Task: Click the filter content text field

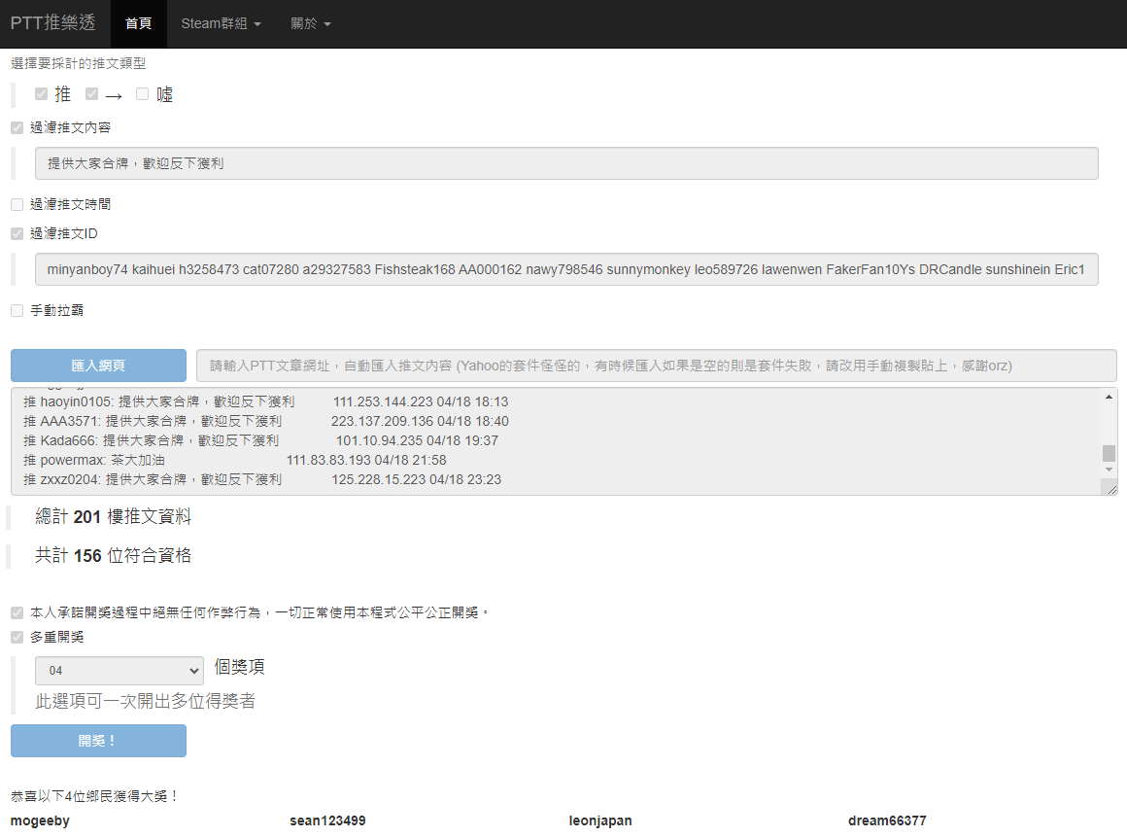Action: point(566,163)
